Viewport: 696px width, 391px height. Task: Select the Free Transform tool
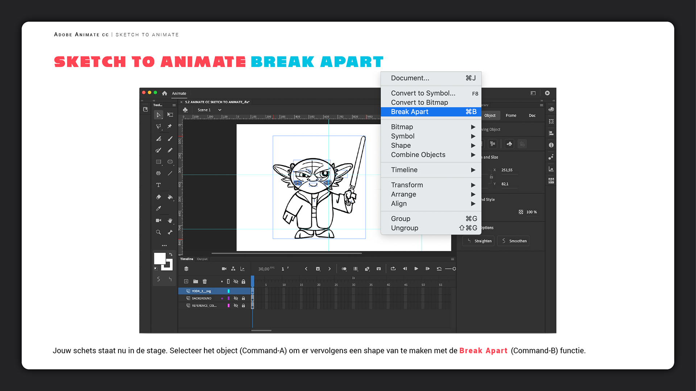pos(170,115)
